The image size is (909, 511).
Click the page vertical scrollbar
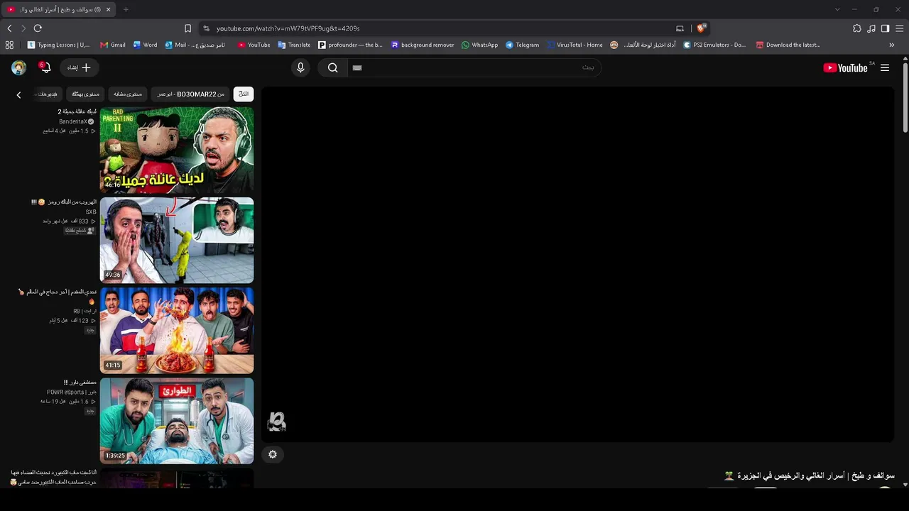905,97
